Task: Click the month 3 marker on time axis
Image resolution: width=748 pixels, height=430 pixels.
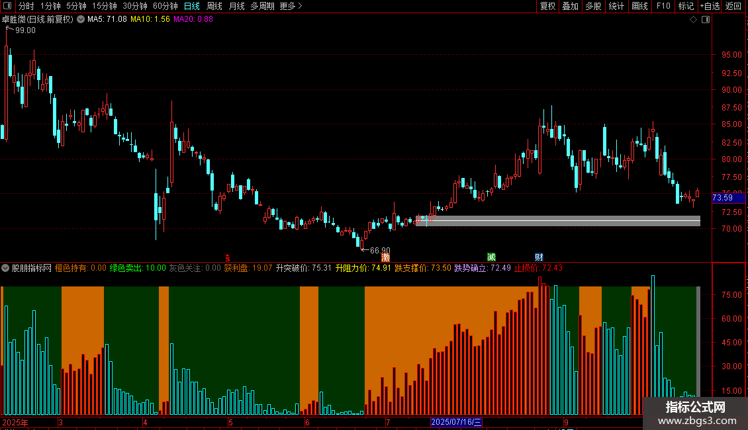Action: click(x=61, y=422)
